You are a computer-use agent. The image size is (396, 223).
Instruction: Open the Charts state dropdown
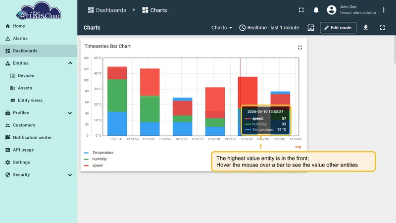pyautogui.click(x=222, y=28)
